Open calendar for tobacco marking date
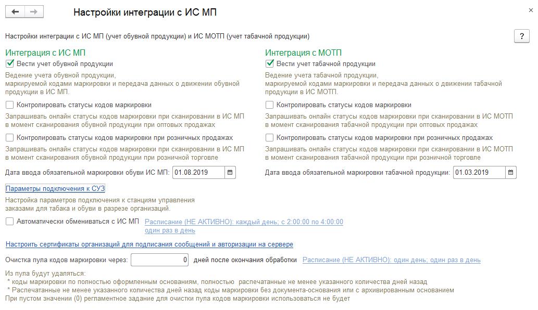The height and width of the screenshot is (310, 538). 511,172
